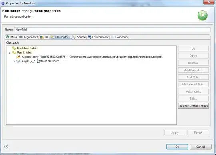Select User Entries node

[24, 52]
